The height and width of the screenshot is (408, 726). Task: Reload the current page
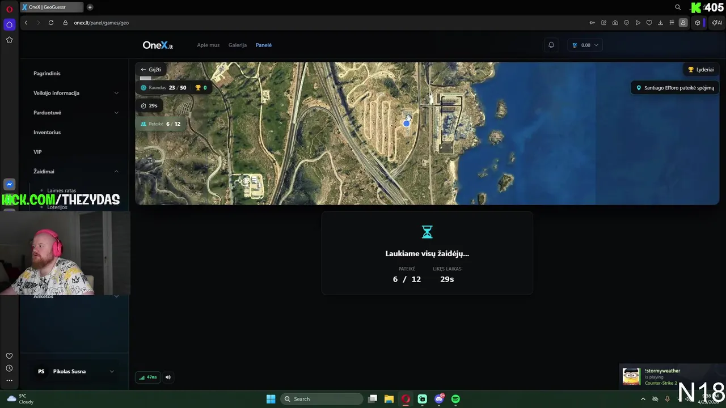tap(51, 23)
